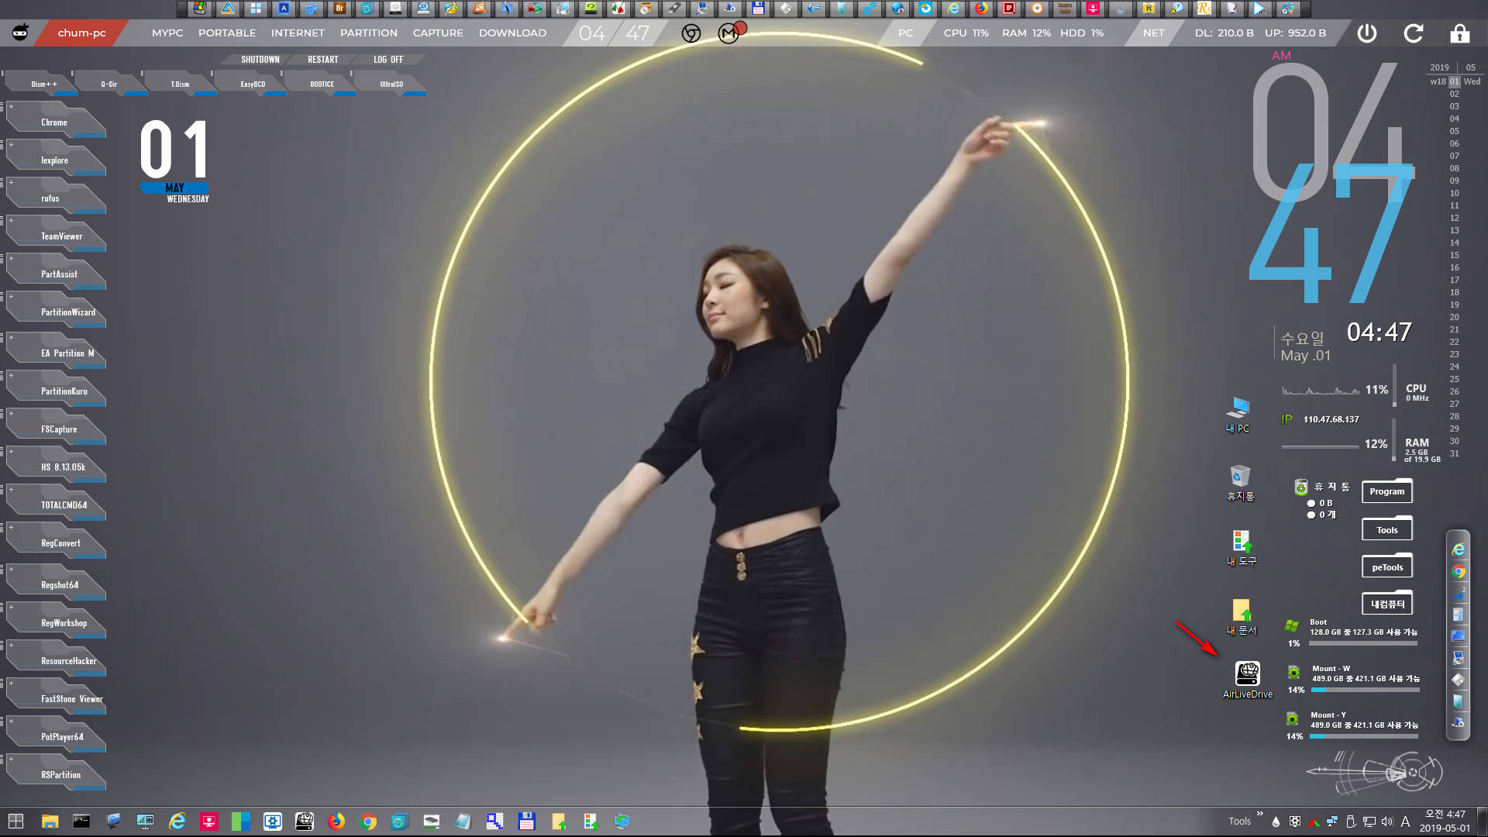Screen dimensions: 1488x837
Task: Click the taskbar clock showing 오전 4:47
Action: (x=1445, y=821)
